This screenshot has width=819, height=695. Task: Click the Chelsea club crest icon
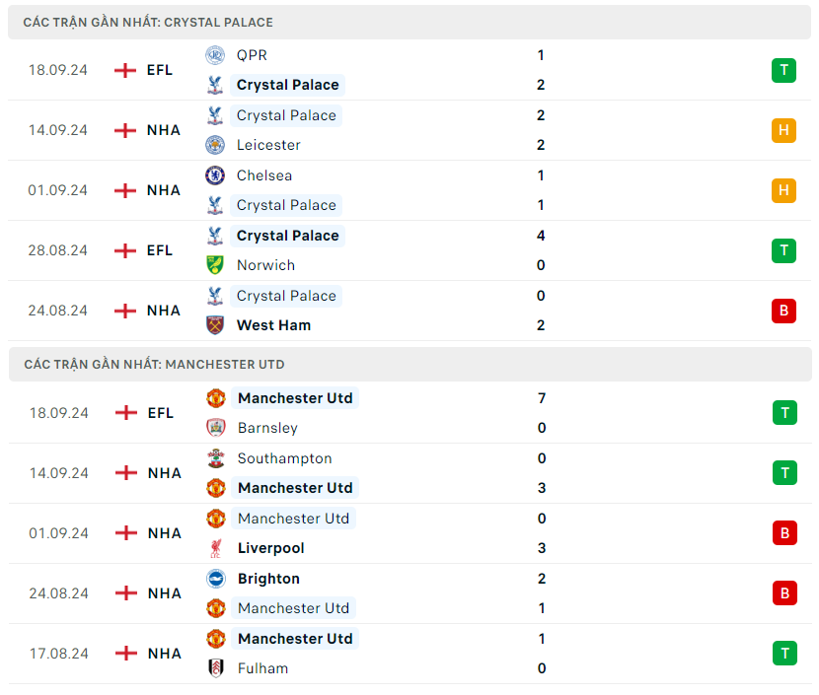(x=214, y=175)
